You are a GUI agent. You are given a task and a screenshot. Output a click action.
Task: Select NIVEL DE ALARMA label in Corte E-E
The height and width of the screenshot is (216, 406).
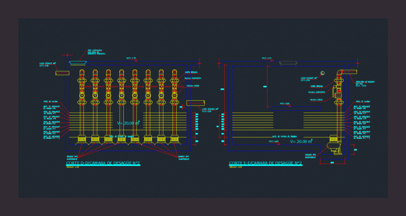pyautogui.click(x=363, y=102)
